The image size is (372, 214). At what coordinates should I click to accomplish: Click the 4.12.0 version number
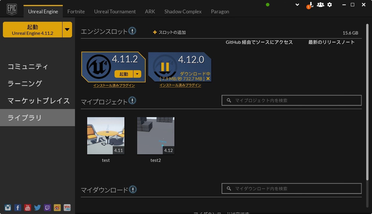[191, 59]
